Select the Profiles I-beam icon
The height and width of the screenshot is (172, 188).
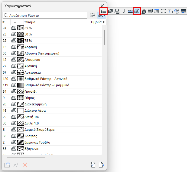pos(164,11)
